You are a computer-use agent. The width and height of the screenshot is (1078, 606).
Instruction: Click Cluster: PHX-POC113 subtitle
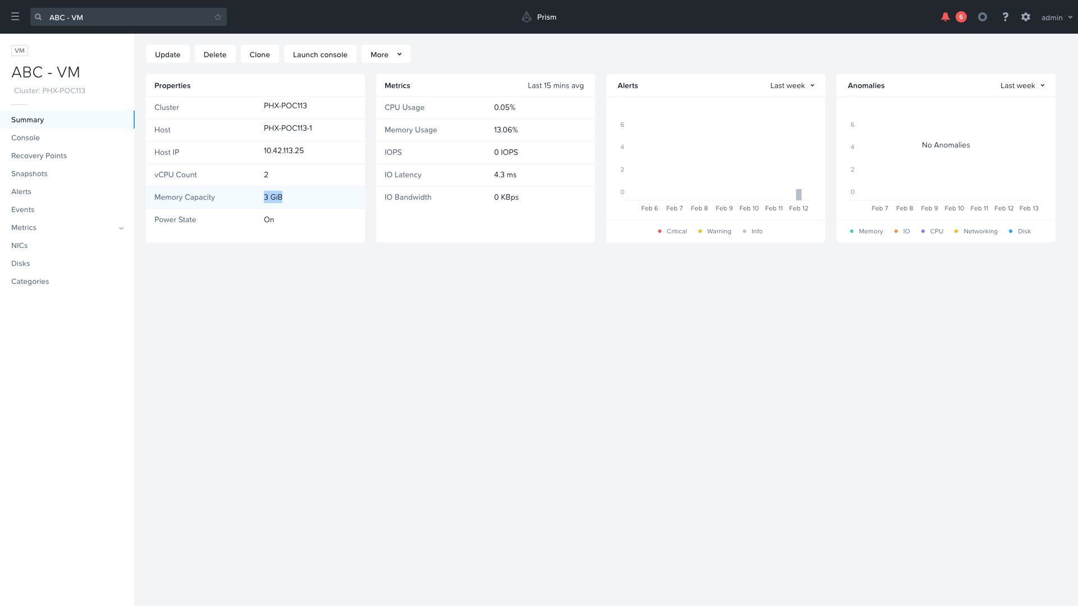(49, 90)
